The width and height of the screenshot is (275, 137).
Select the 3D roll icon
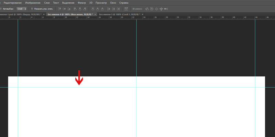point(152,9)
